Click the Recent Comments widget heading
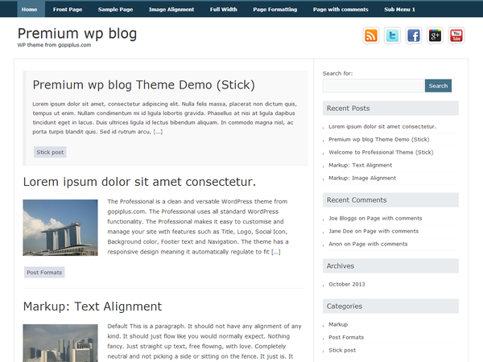 390,200
